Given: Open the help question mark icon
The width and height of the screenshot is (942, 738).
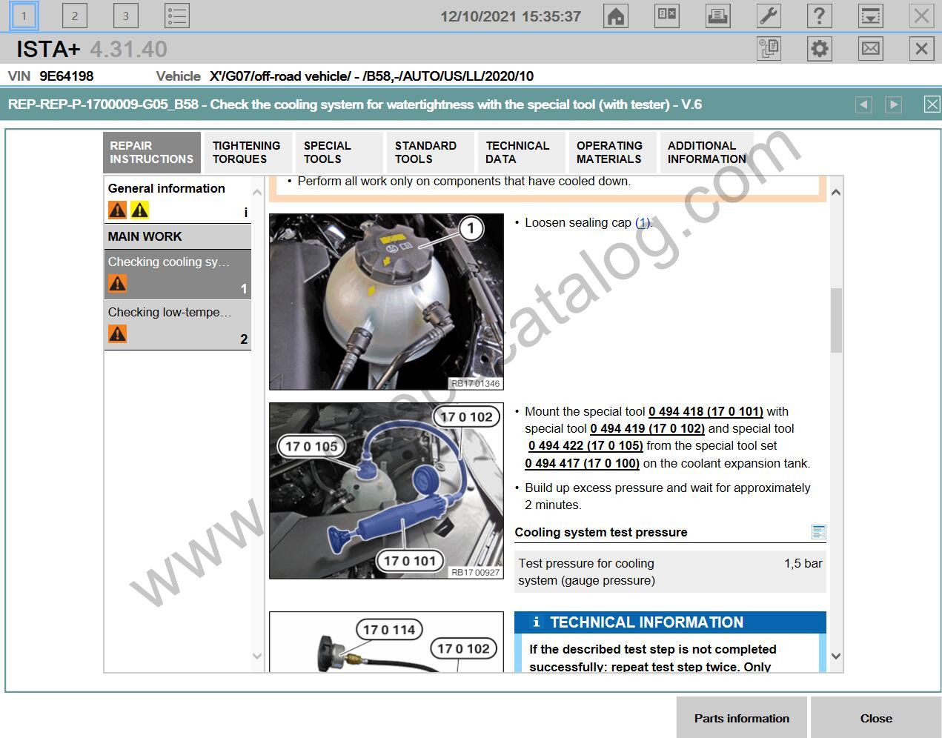Looking at the screenshot, I should [x=819, y=16].
